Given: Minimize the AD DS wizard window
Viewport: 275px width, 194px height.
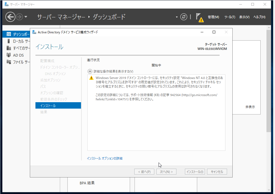Looking at the screenshot, I should click(x=202, y=32).
